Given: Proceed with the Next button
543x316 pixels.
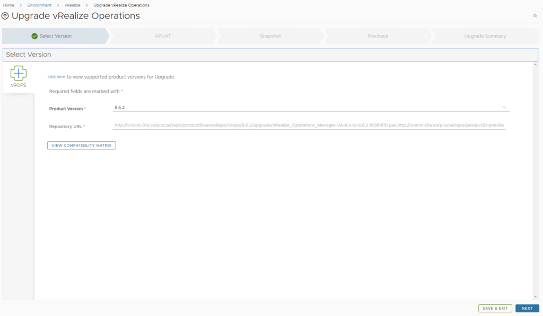Looking at the screenshot, I should point(527,308).
